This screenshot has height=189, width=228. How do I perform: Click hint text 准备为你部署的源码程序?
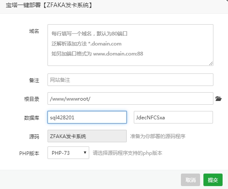(158, 136)
